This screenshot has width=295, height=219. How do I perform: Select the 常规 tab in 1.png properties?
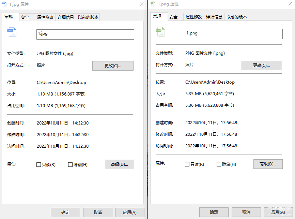159,16
